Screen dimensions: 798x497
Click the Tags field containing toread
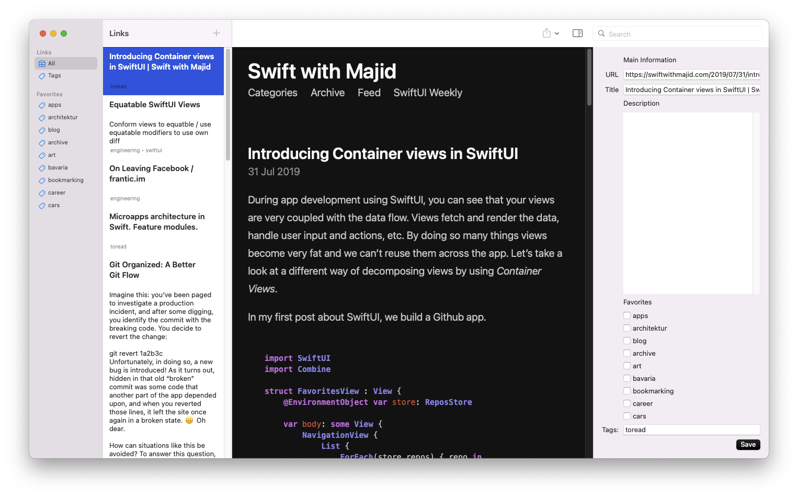point(692,430)
